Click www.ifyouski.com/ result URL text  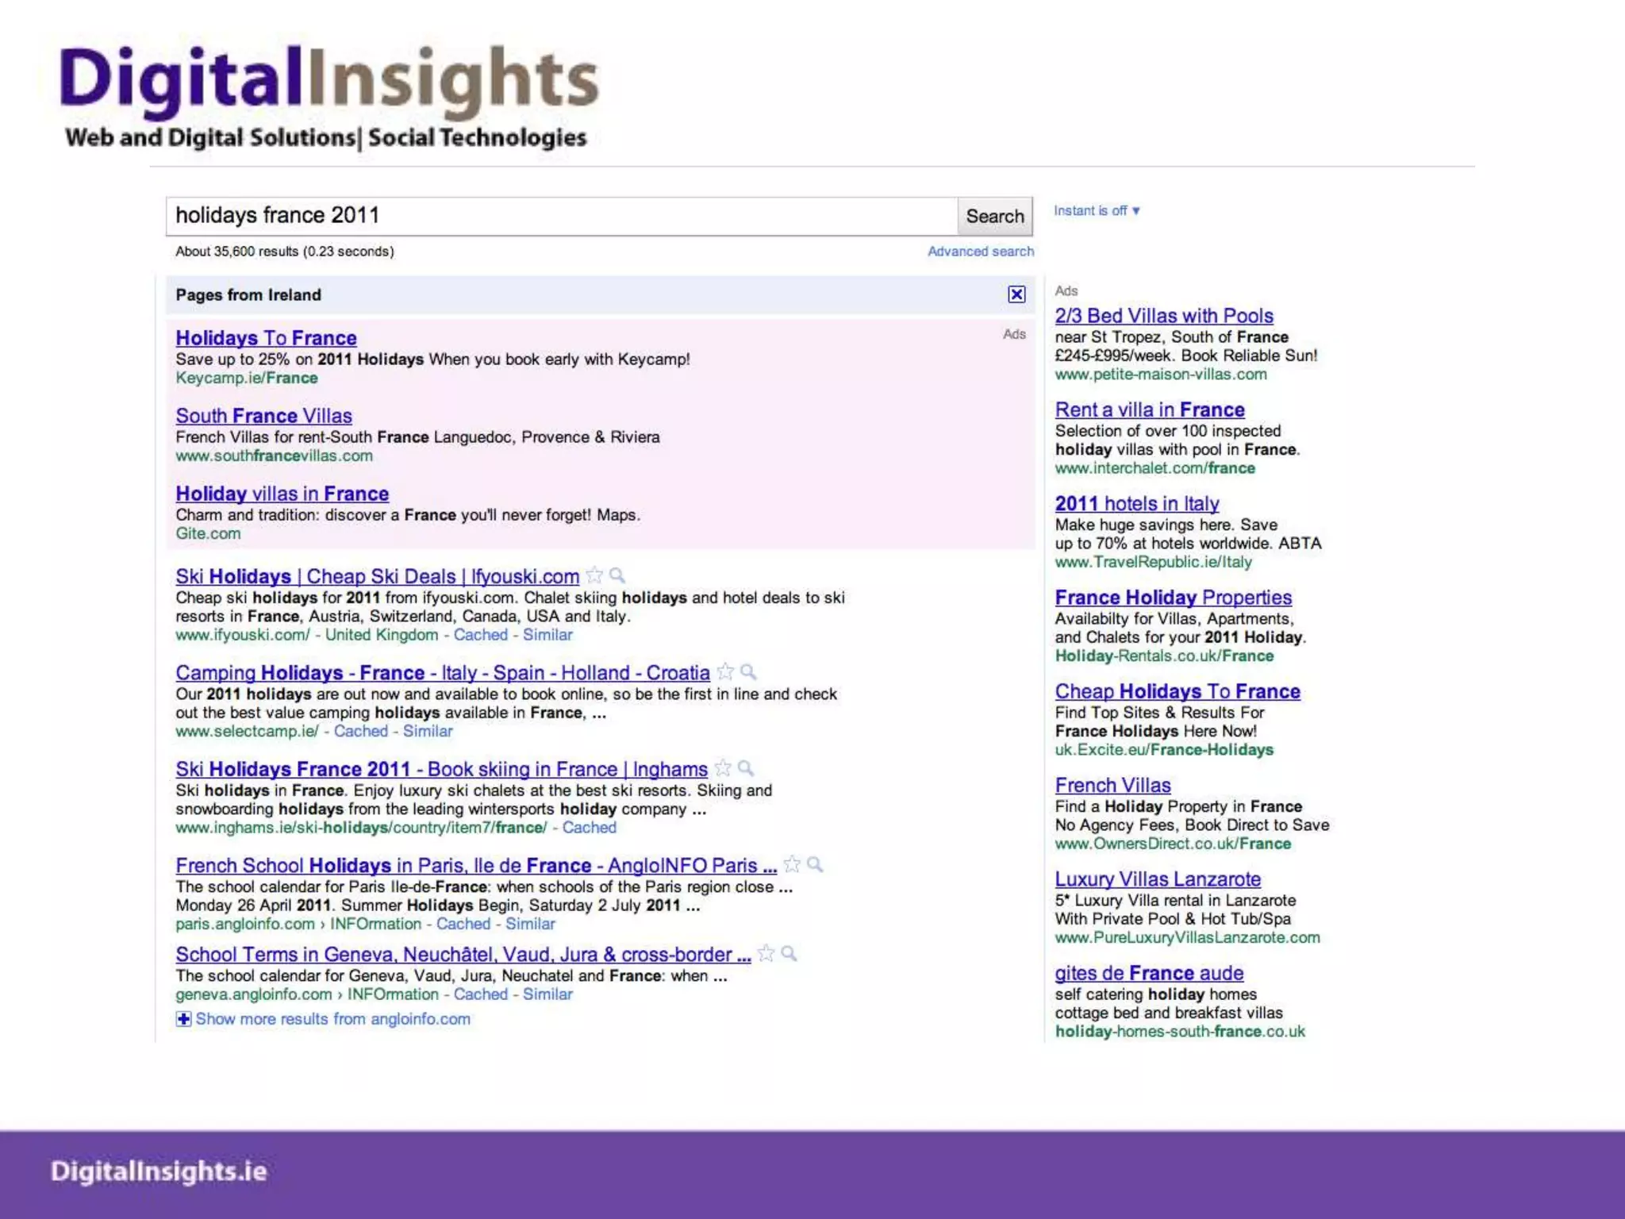(243, 635)
